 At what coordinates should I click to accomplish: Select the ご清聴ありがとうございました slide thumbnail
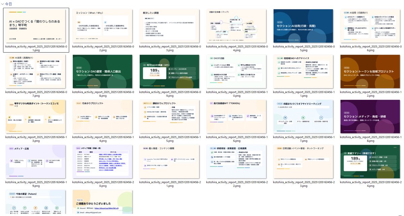coord(103,202)
